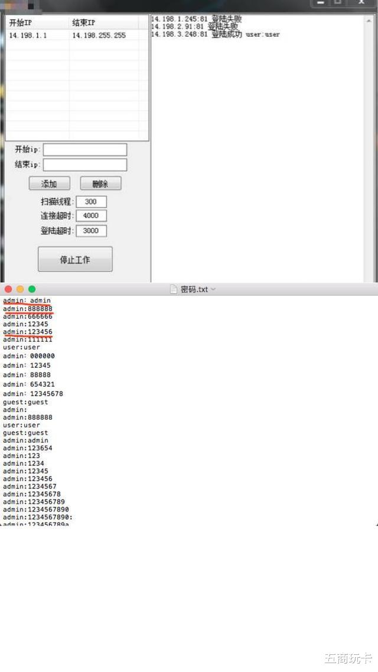Click the line admin: 654321
The width and height of the screenshot is (378, 672).
click(x=29, y=384)
